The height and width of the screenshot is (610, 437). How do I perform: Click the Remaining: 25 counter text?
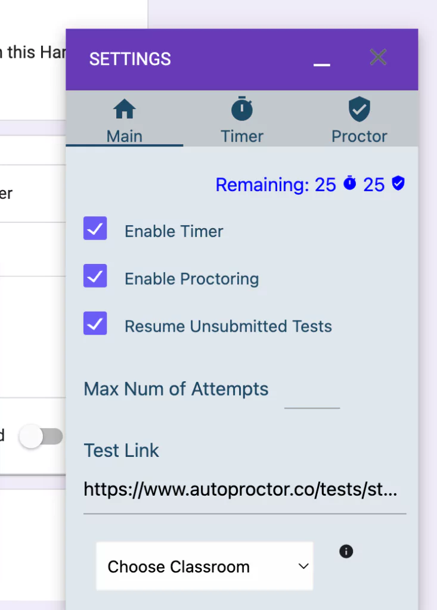tap(275, 185)
